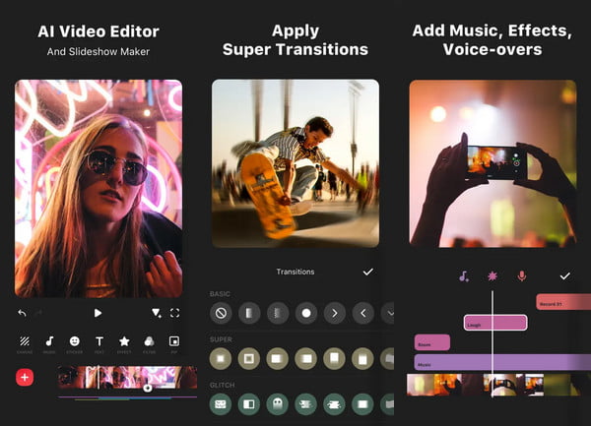Select the half-split rectangle Glitch transition
This screenshot has width=591, height=426.
[x=249, y=404]
